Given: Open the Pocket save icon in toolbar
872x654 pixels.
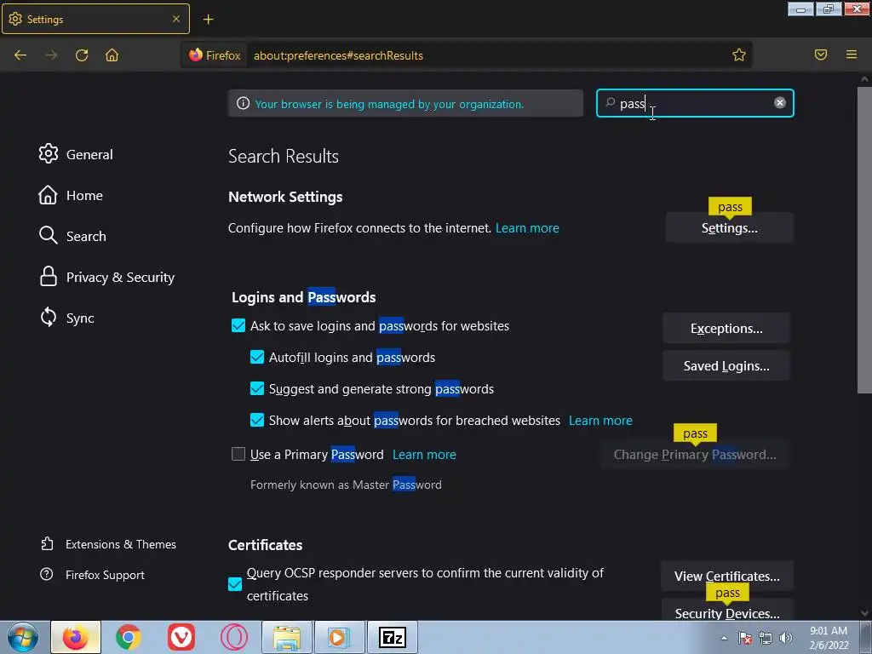Looking at the screenshot, I should 821,54.
